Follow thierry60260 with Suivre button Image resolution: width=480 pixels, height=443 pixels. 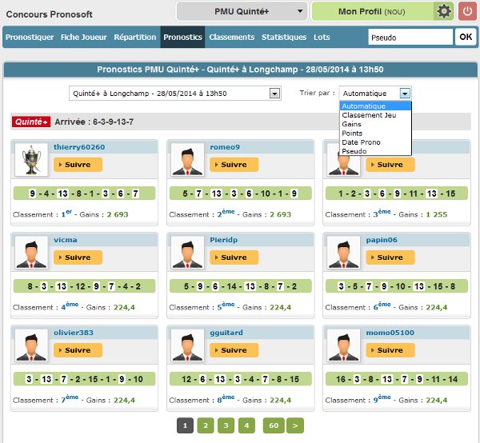pos(78,165)
